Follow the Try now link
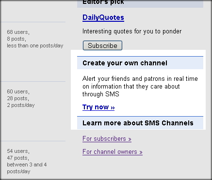The image size is (212, 180). pos(98,107)
